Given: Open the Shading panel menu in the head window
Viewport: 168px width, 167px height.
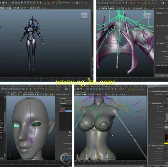Looking at the screenshot, I should point(14,92).
